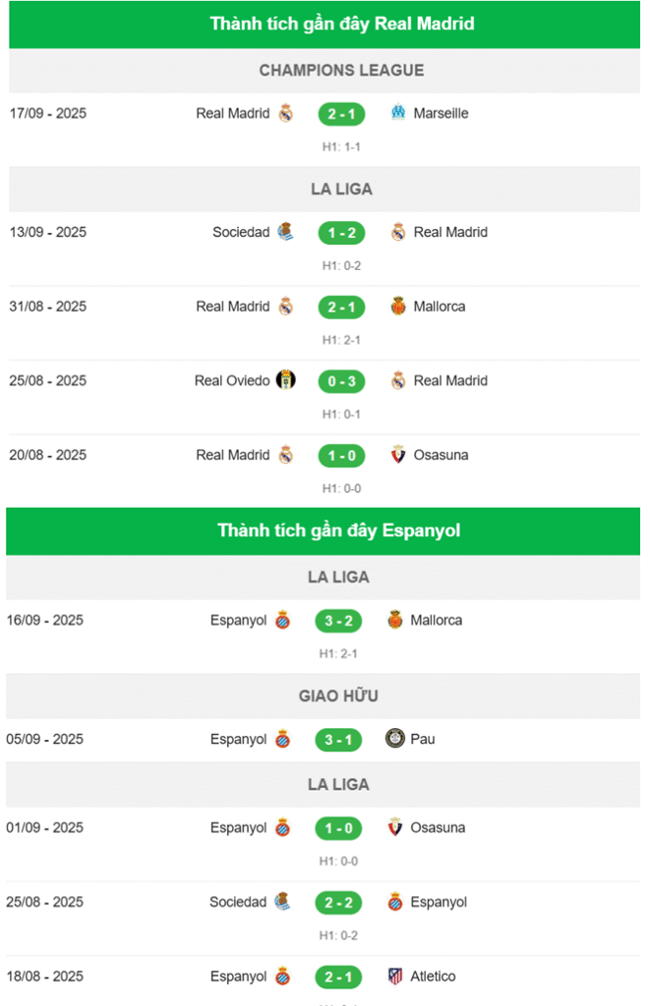Click Espanyol crest in 16/09 match
Screen dimensions: 650x1006
282,620
